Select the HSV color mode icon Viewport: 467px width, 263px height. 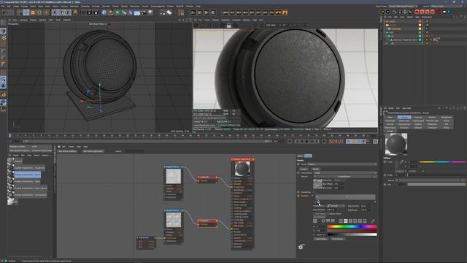[345, 221]
